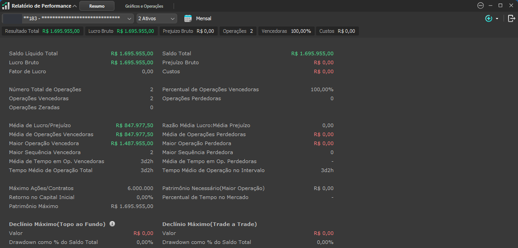Collapse the Relatório de Performance title chevron
The height and width of the screenshot is (248, 518).
coord(75,6)
